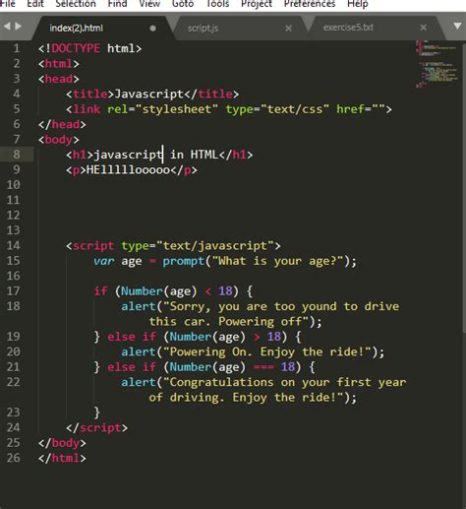Open the Goto menu
This screenshot has height=509, width=466.
[x=183, y=4]
